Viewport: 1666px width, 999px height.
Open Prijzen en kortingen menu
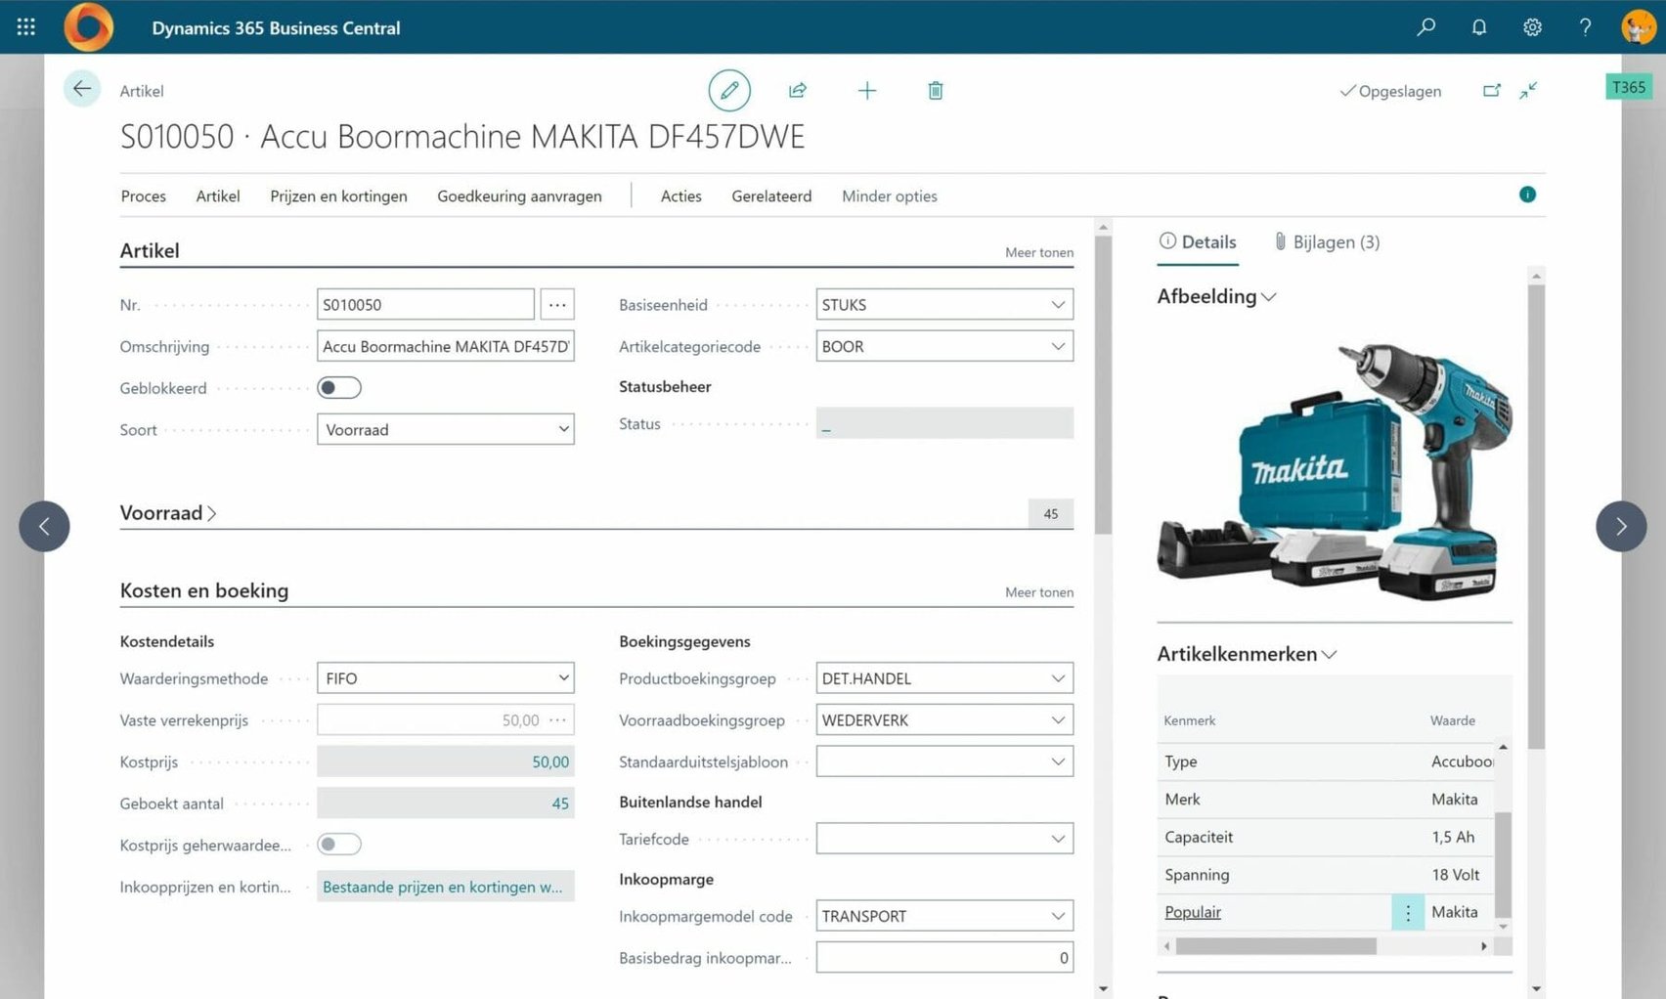coord(338,195)
